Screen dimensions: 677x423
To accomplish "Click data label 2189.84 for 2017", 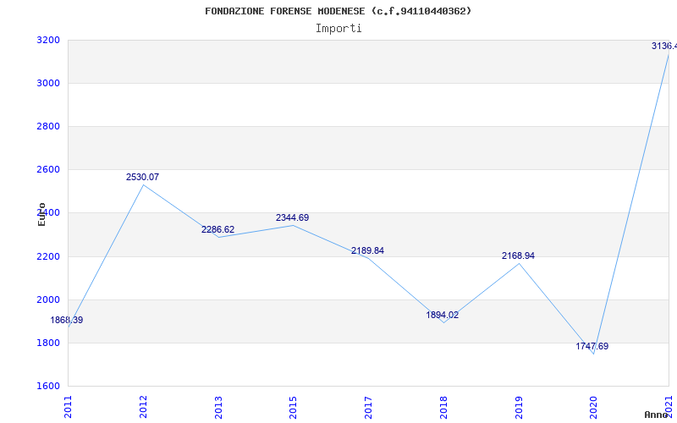I will [367, 250].
